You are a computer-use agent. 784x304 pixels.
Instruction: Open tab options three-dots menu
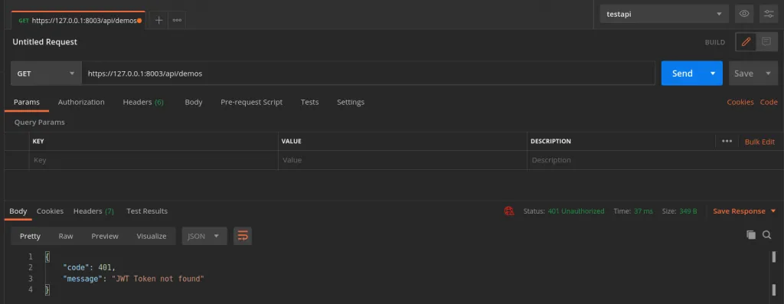pos(177,21)
